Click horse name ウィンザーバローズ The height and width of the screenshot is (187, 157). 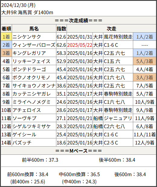point(34,45)
